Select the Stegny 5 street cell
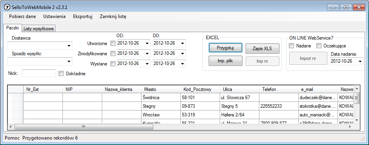Screen dimensions: 369x145 (239, 106)
